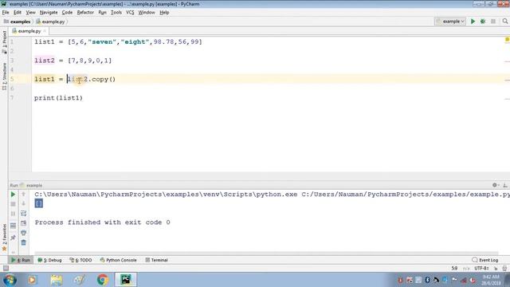Pause output in the Run panel
This screenshot has height=287, width=510.
coord(13,214)
